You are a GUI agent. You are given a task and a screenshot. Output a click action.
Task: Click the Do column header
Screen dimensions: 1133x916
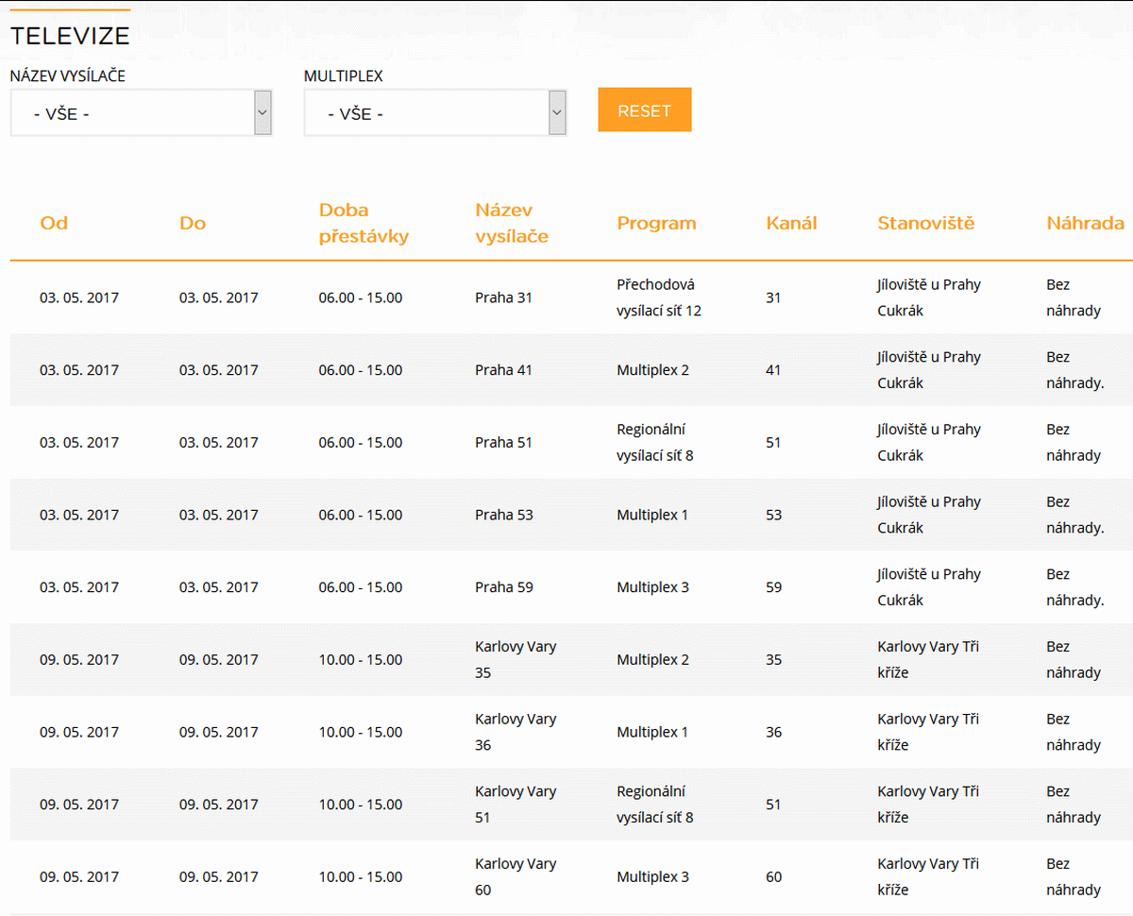(193, 224)
